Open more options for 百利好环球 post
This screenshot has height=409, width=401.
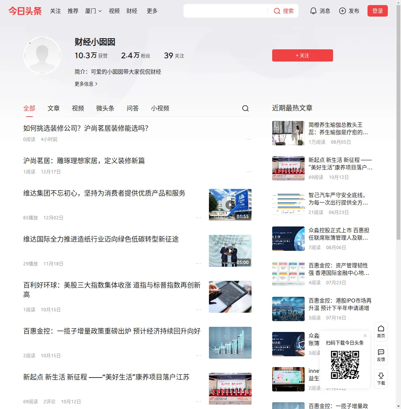point(198,310)
